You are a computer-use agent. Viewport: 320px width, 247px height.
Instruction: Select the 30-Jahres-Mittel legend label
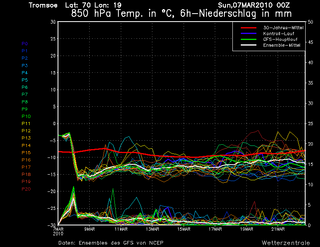click(x=280, y=28)
